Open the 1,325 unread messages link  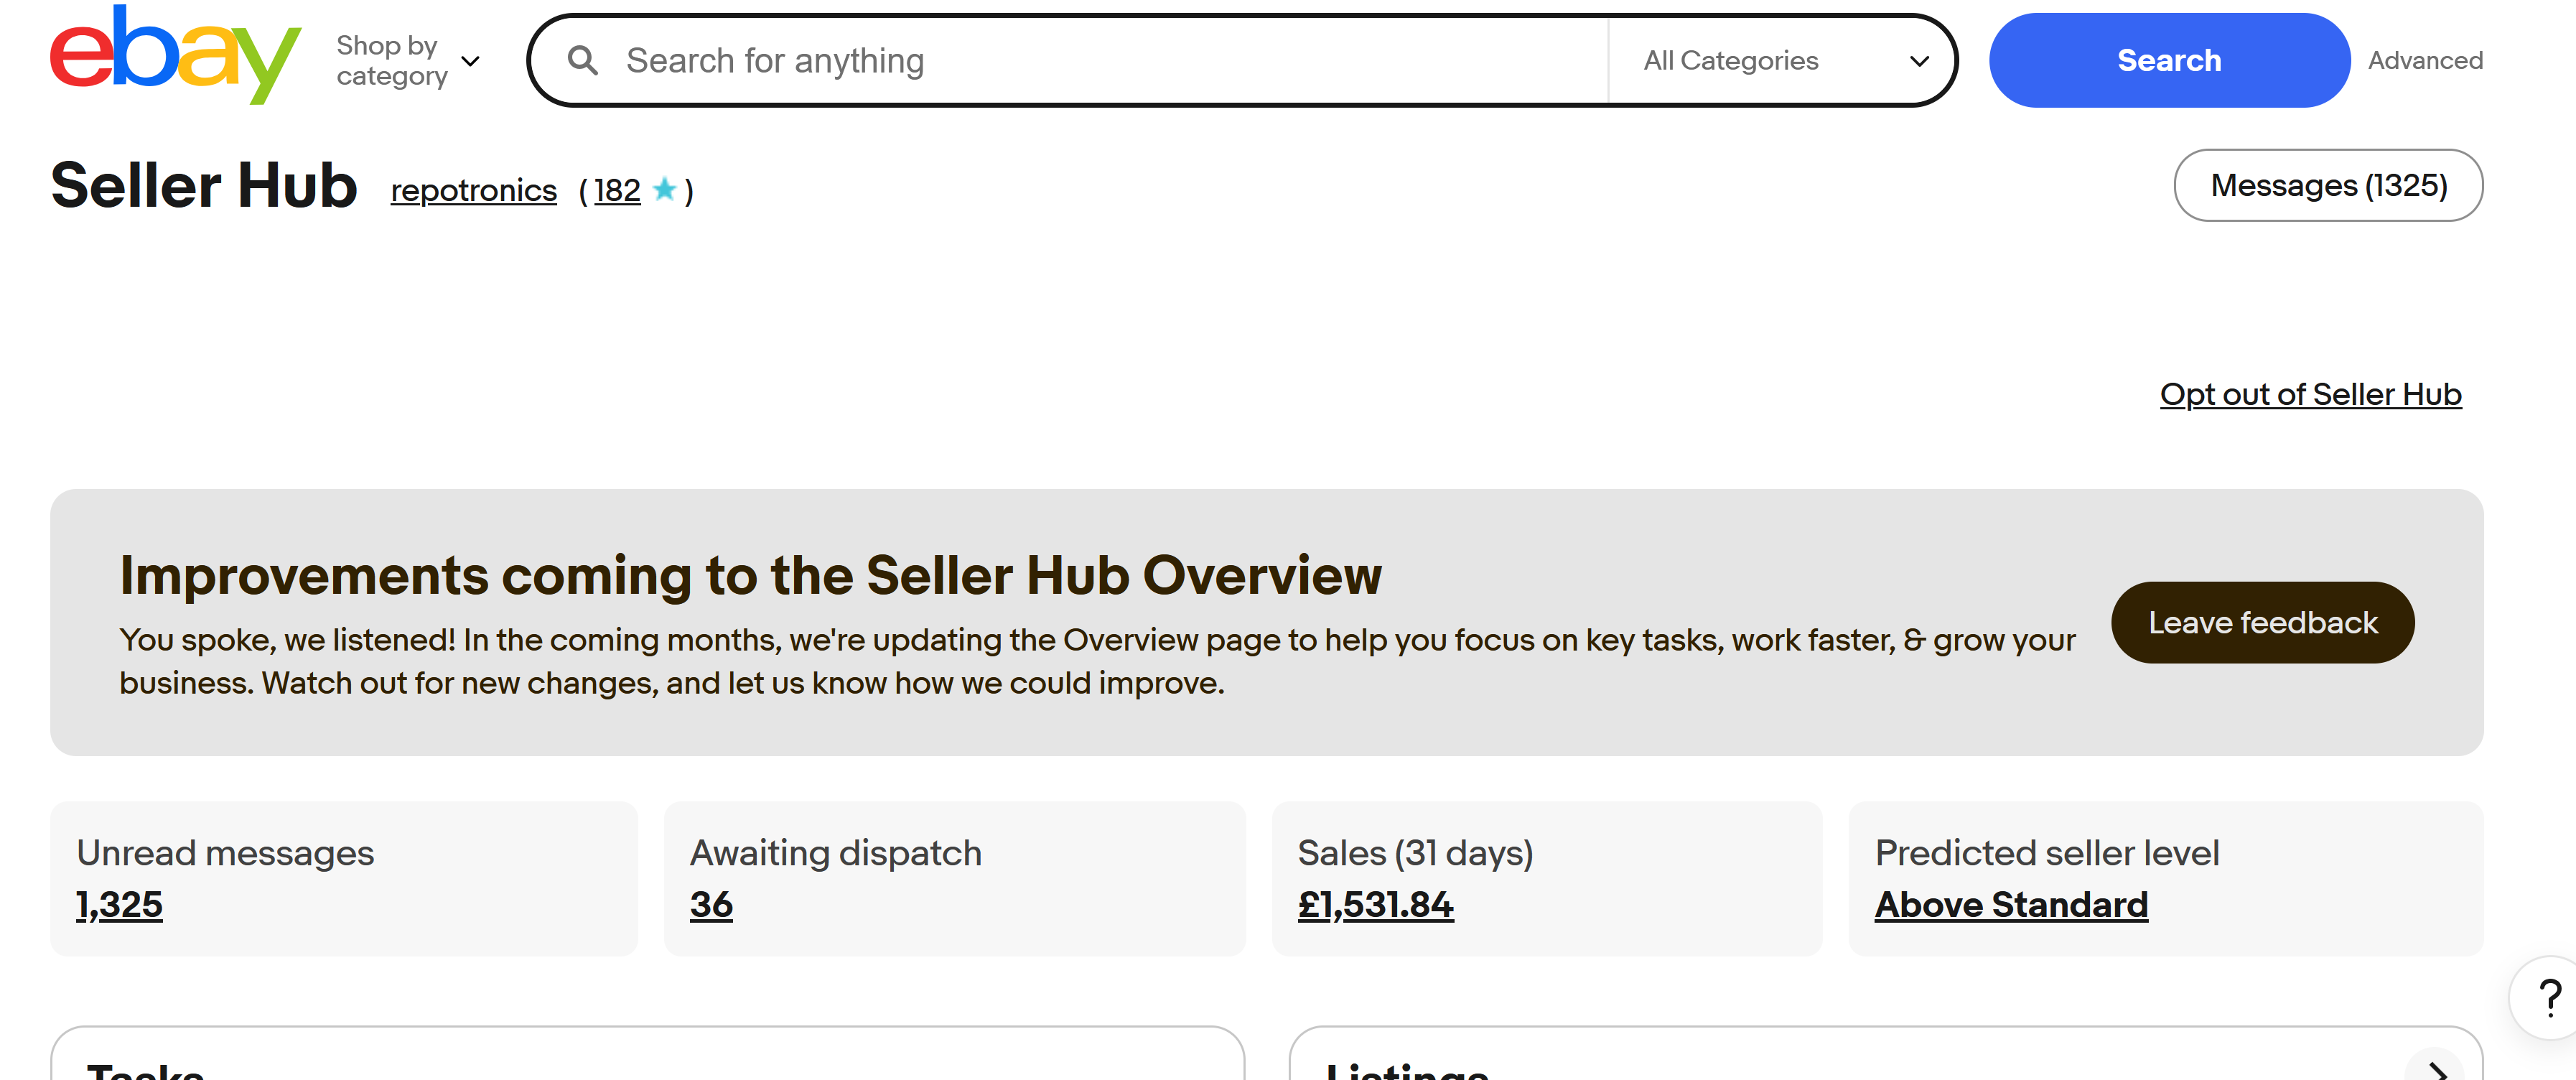119,905
